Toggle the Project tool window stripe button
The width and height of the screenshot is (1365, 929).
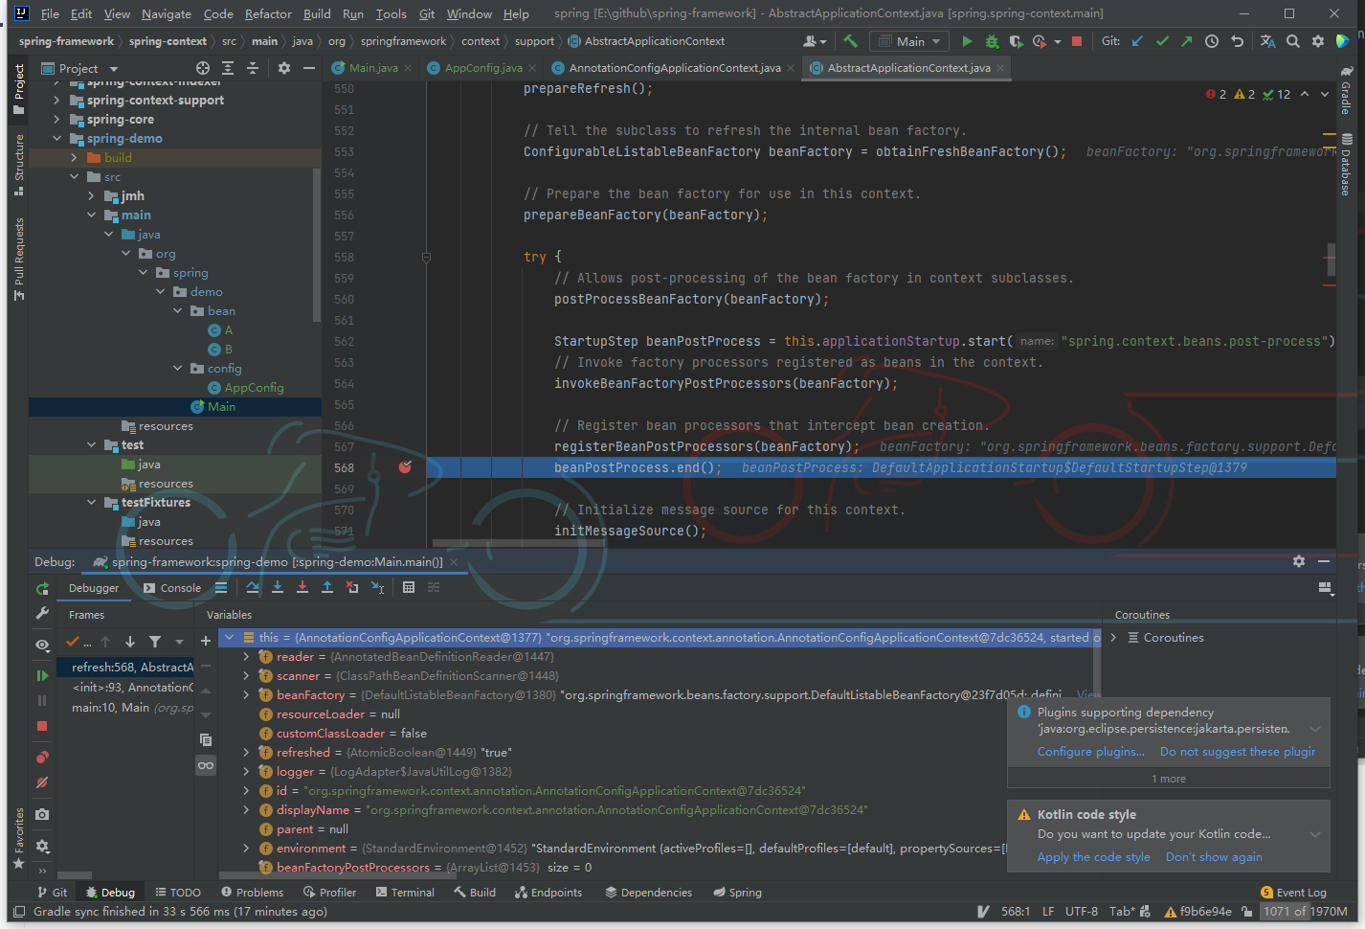(18, 89)
